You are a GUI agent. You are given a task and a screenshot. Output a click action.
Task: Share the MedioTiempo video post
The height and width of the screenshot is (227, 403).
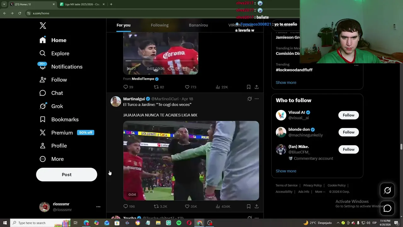(x=257, y=87)
